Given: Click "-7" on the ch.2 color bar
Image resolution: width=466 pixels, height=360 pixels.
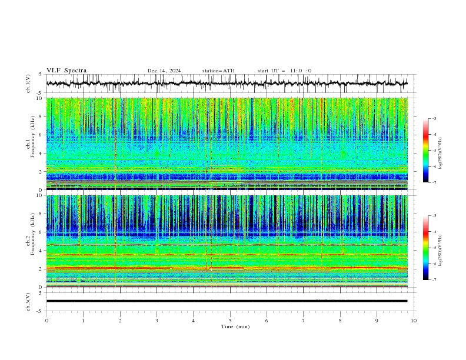Looking at the screenshot, I should (434, 279).
